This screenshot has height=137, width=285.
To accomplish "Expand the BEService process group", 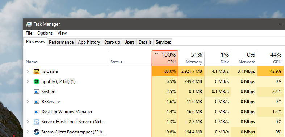I will coord(28,102).
